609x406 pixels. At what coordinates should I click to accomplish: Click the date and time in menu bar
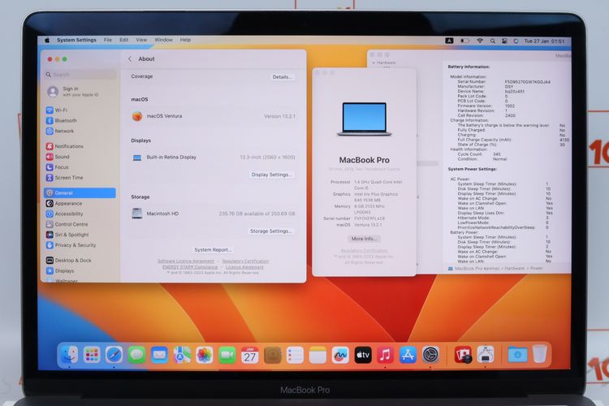click(x=544, y=41)
